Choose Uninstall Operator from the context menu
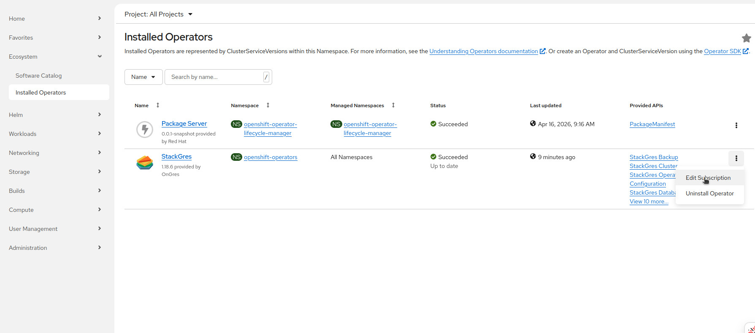This screenshot has height=333, width=755. point(710,193)
